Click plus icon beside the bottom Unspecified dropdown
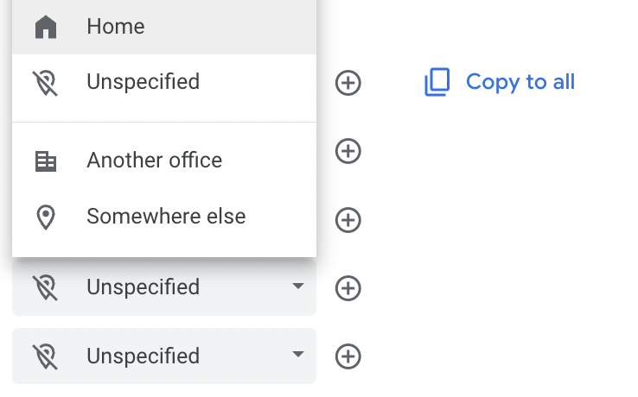Screen dimensions: 638x397 click(x=348, y=356)
